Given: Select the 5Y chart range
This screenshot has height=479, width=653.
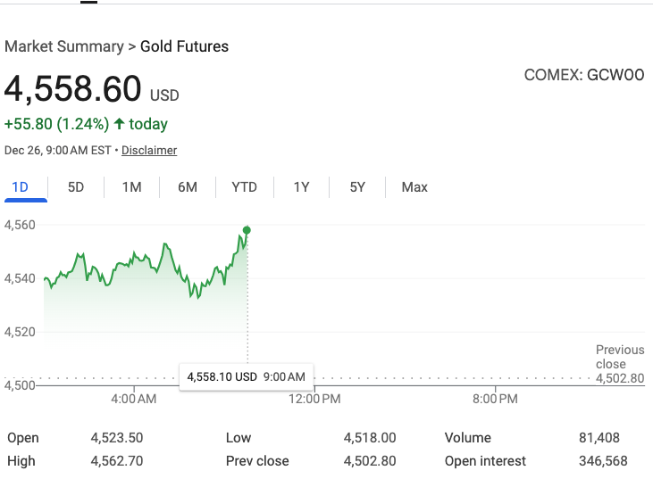Looking at the screenshot, I should pyautogui.click(x=357, y=187).
